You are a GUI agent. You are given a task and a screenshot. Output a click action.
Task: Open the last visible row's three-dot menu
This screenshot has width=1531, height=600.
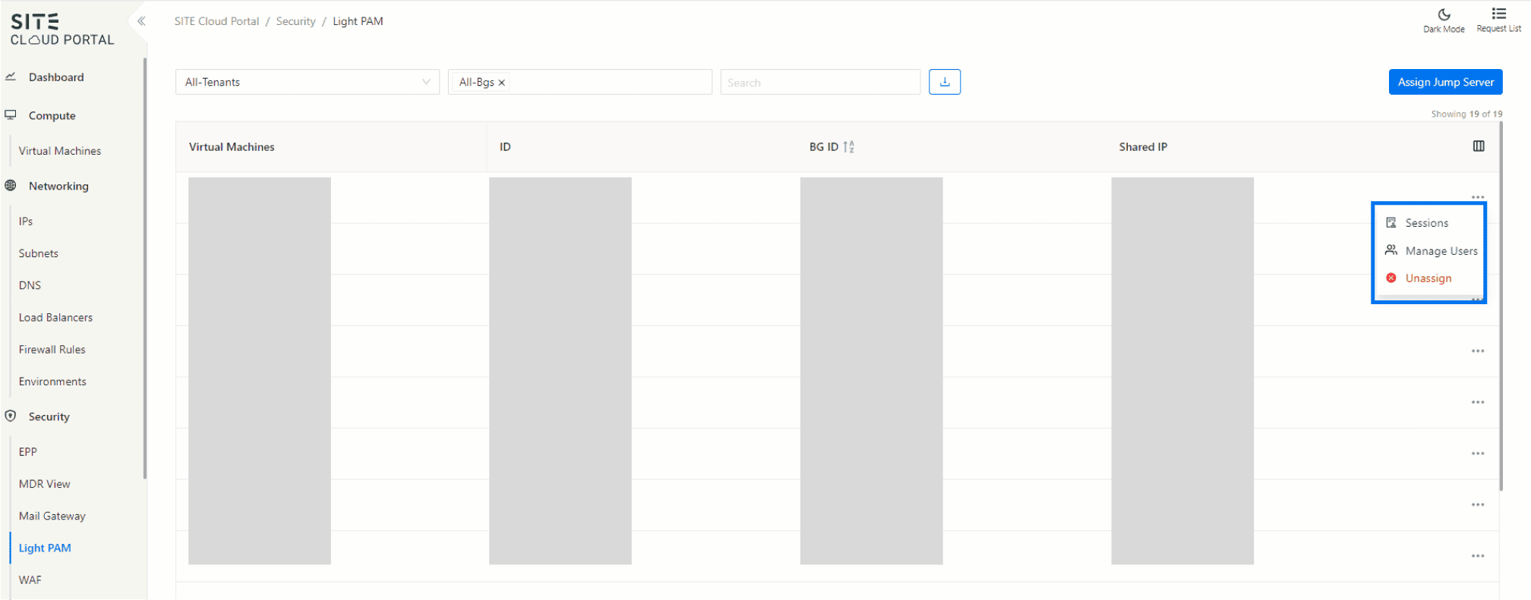click(1477, 556)
